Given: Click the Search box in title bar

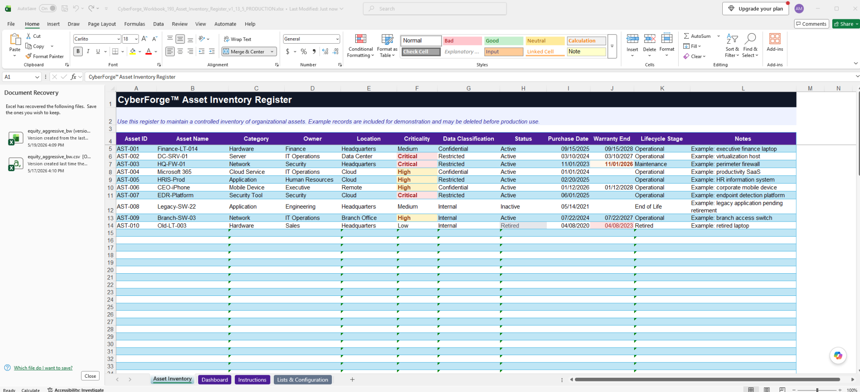Looking at the screenshot, I should [x=435, y=8].
